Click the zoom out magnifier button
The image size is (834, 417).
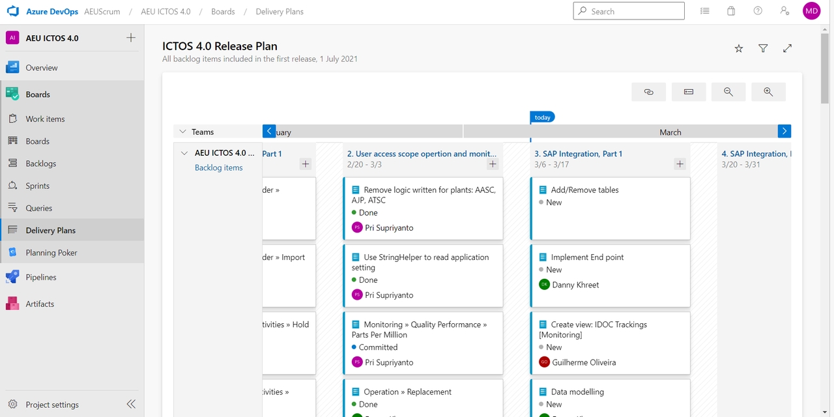728,92
